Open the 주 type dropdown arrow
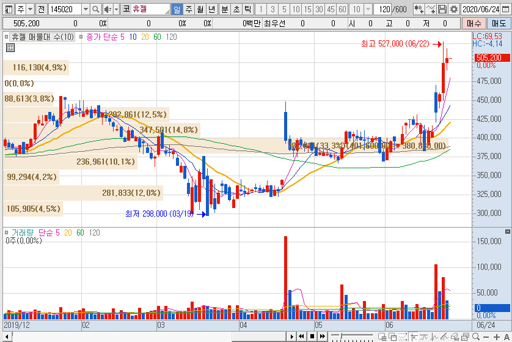This screenshot has height=342, width=512. pos(30,9)
